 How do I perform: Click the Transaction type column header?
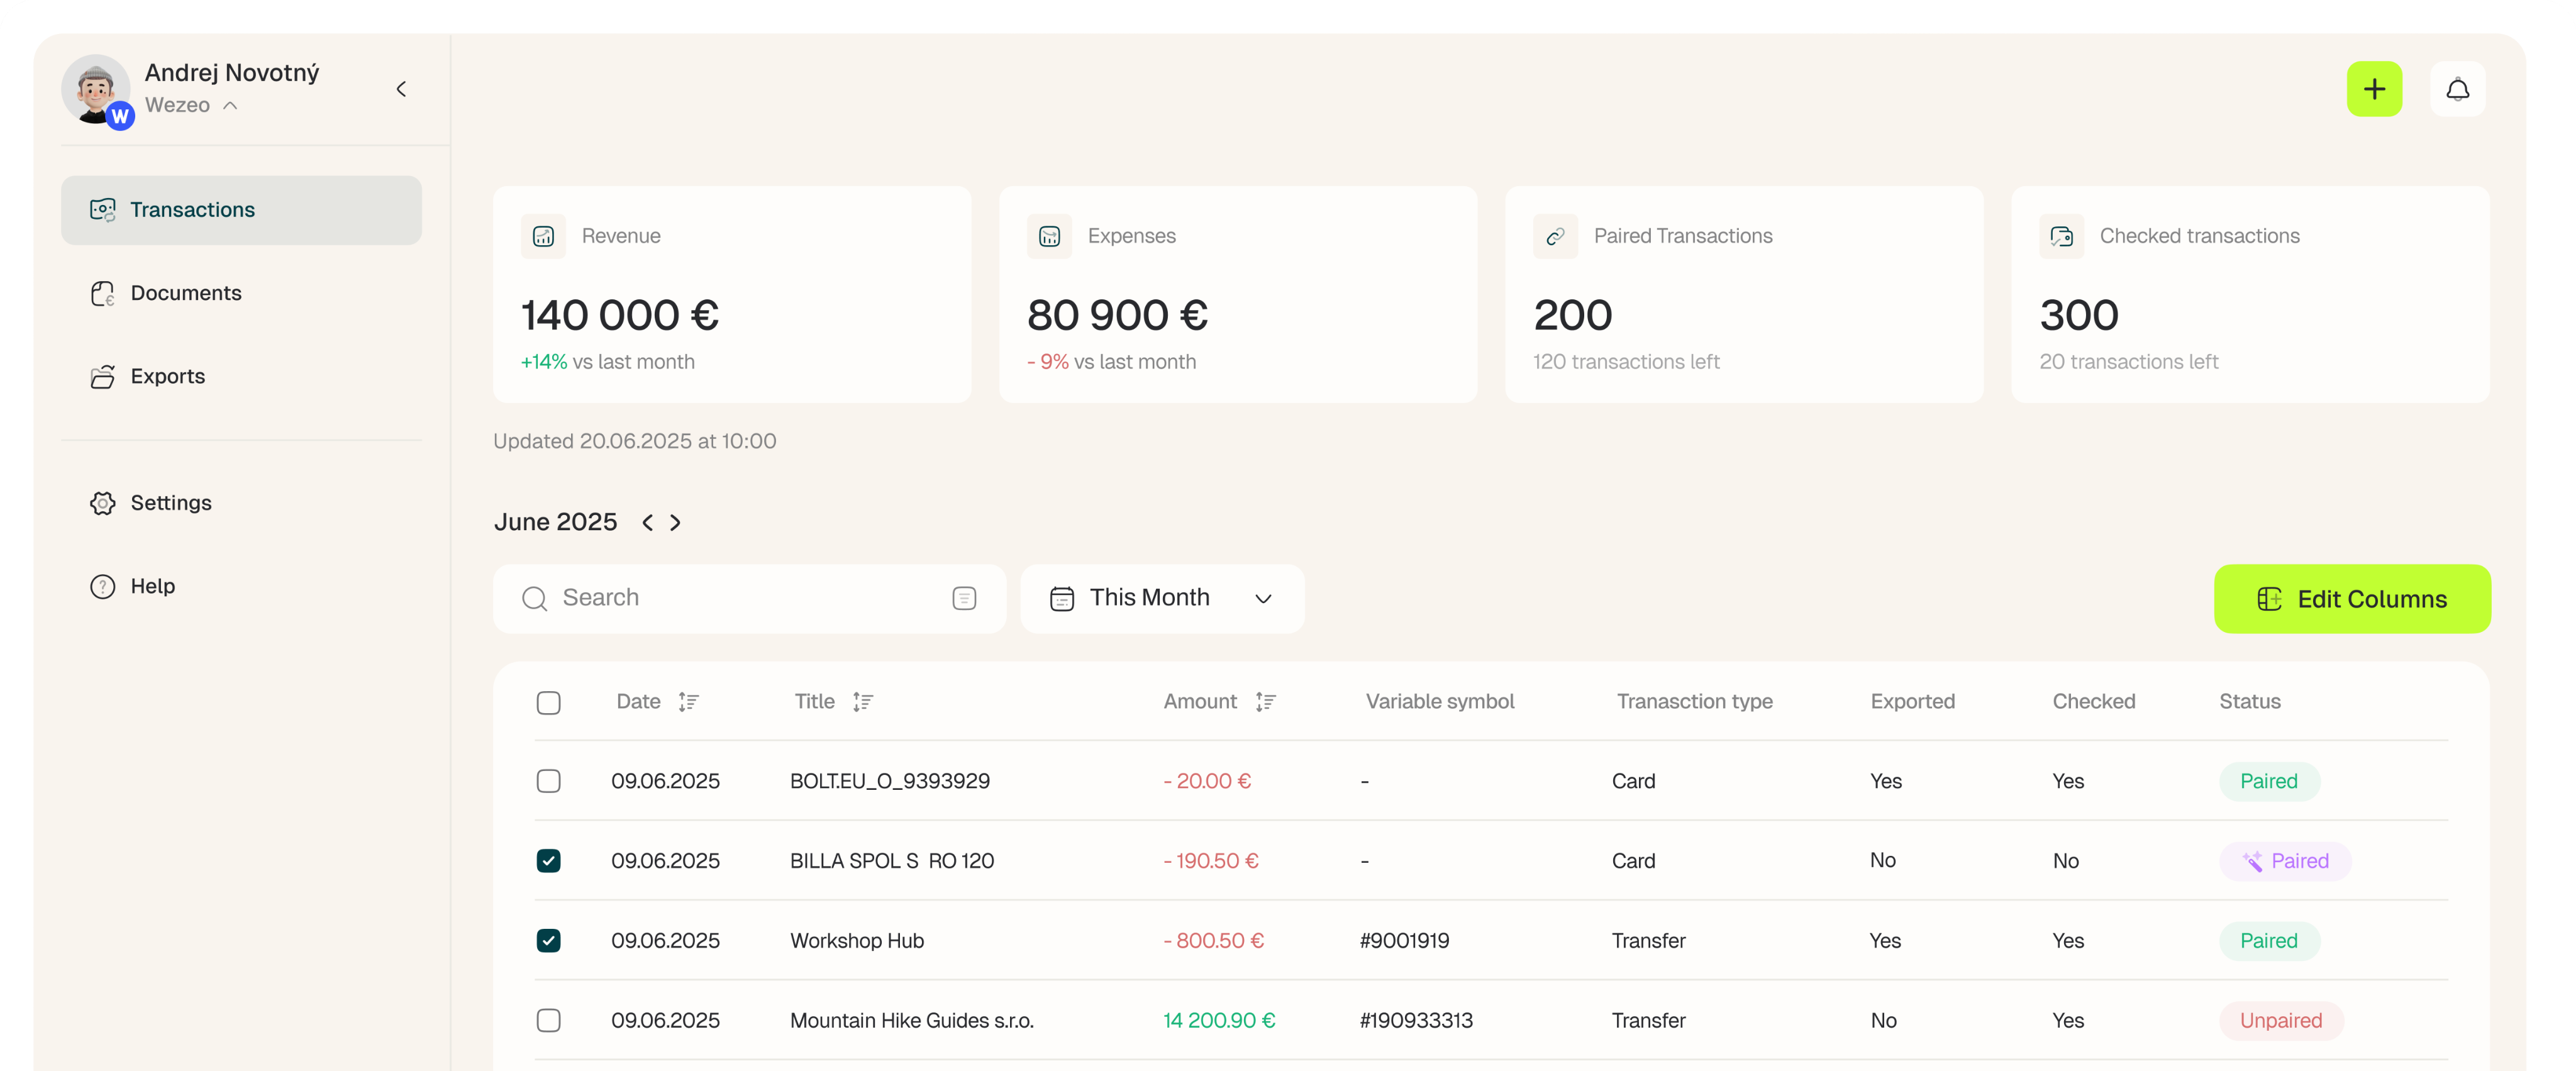coord(1694,702)
